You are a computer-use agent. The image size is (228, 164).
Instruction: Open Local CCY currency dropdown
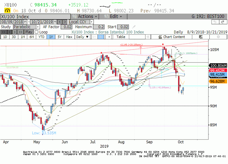(92, 22)
